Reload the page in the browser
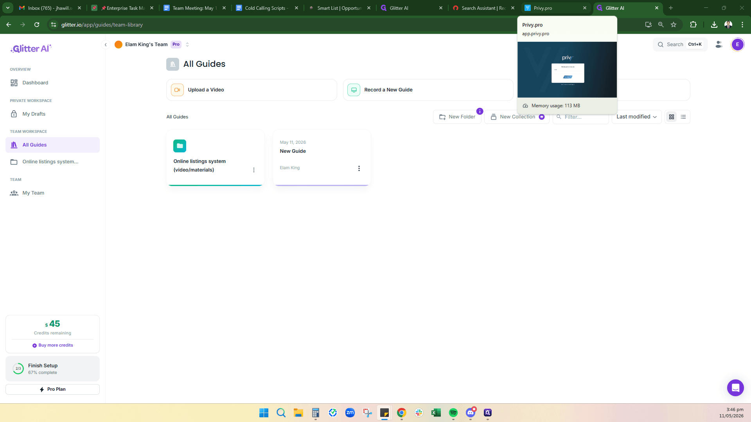 tap(37, 25)
